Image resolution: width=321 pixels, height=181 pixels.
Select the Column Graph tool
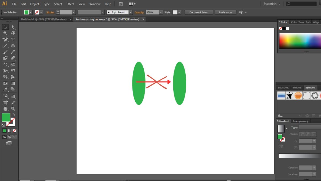tap(13, 96)
